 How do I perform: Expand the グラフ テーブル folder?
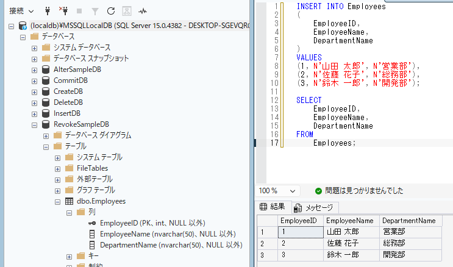tap(57, 191)
